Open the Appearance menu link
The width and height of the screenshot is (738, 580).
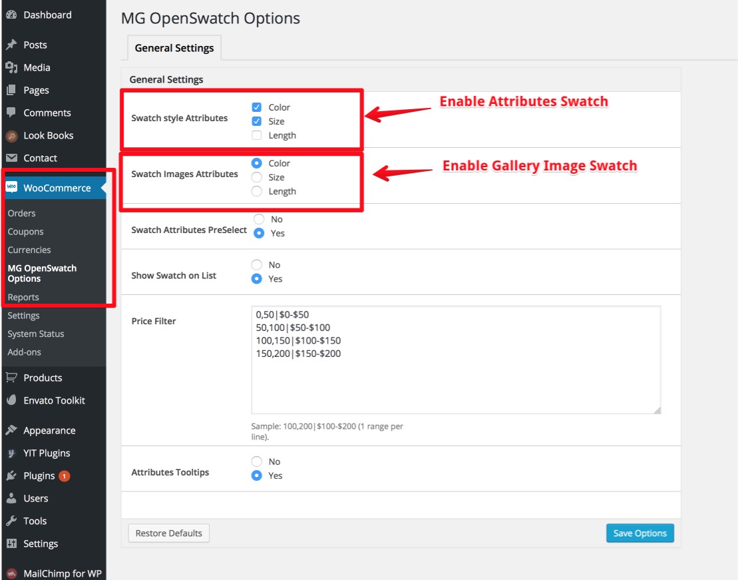(49, 430)
